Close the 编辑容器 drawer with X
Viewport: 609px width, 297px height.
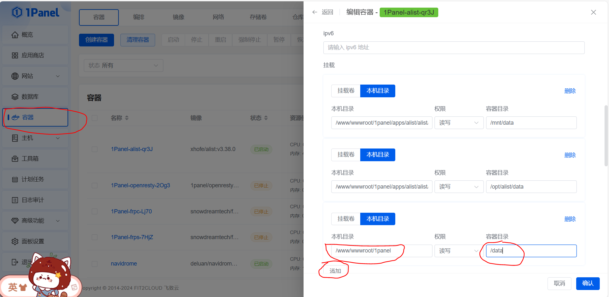[x=593, y=12]
